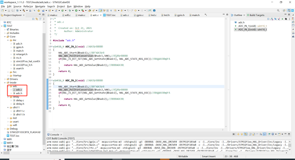Expand the Debug folder
This screenshot has height=160, width=295.
[x=5, y=129]
